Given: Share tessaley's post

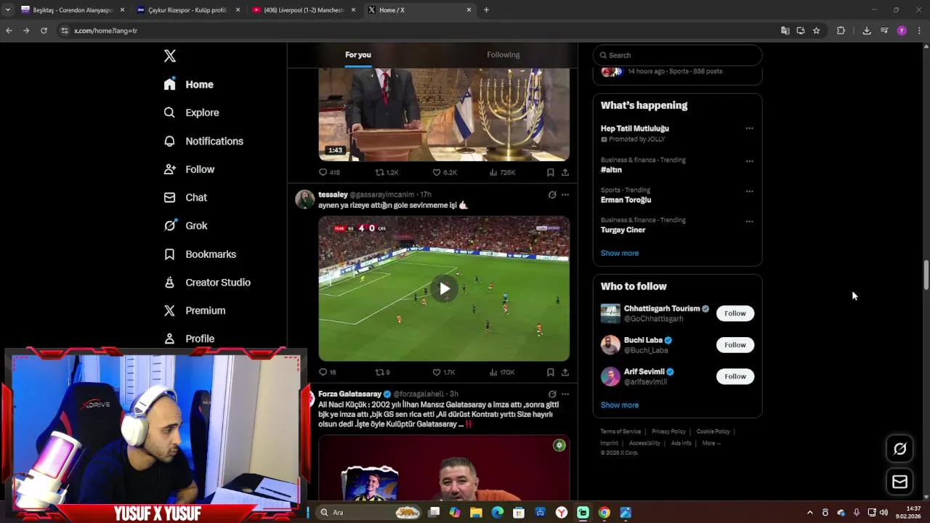Looking at the screenshot, I should (565, 372).
